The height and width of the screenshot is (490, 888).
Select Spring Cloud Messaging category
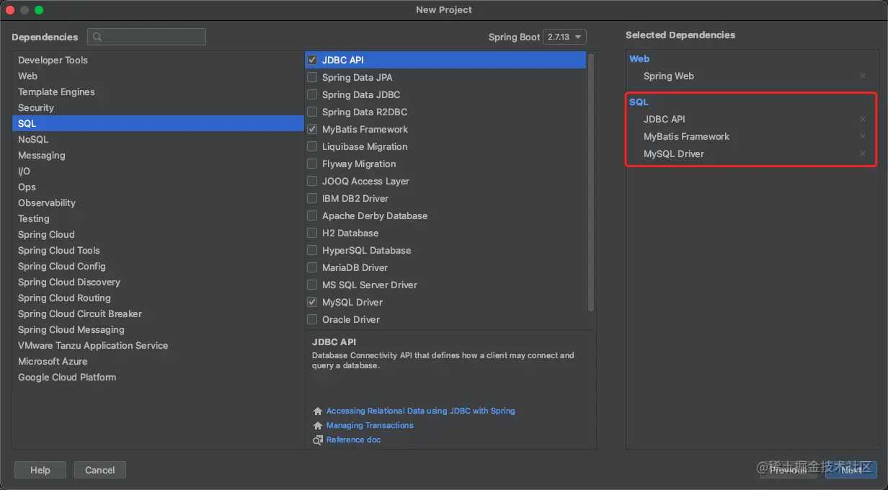158,329
